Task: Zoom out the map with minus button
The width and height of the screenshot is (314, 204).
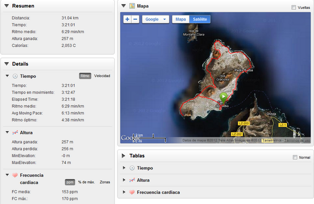Action: click(135, 19)
